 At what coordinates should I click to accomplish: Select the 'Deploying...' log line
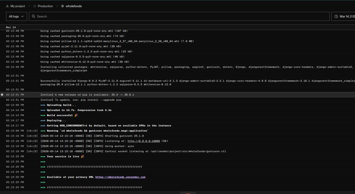click(53, 120)
